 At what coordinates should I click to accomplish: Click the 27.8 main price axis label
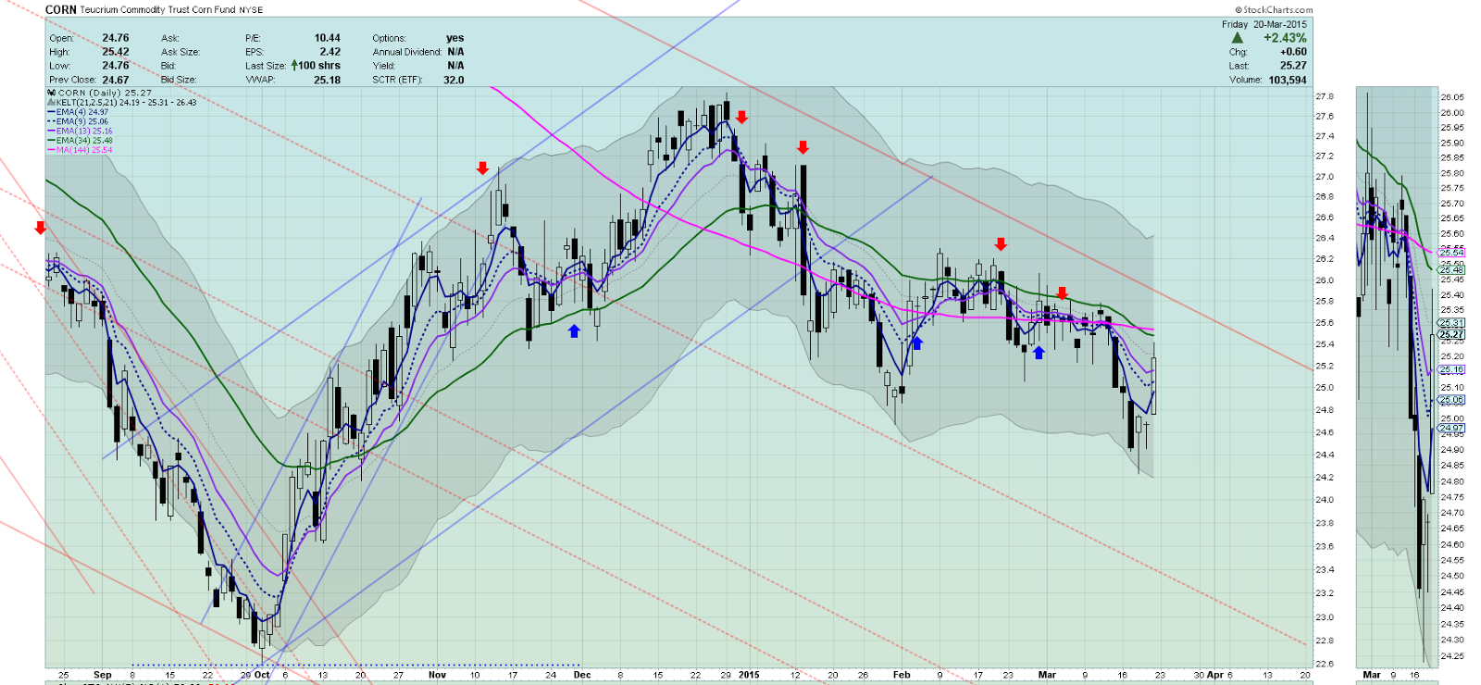coord(1325,96)
